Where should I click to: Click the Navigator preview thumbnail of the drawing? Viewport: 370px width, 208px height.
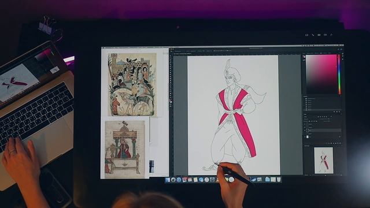324,161
